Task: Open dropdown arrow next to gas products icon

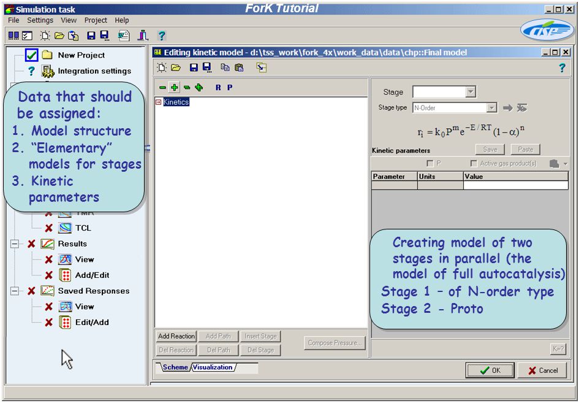Action: (566, 164)
